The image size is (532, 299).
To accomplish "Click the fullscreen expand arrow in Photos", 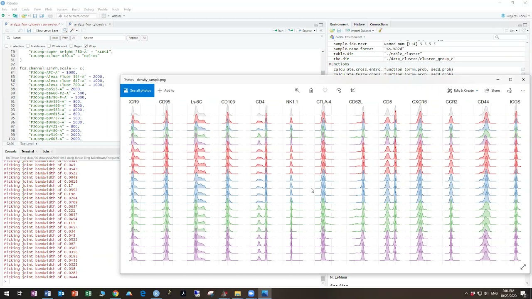I will pyautogui.click(x=523, y=267).
